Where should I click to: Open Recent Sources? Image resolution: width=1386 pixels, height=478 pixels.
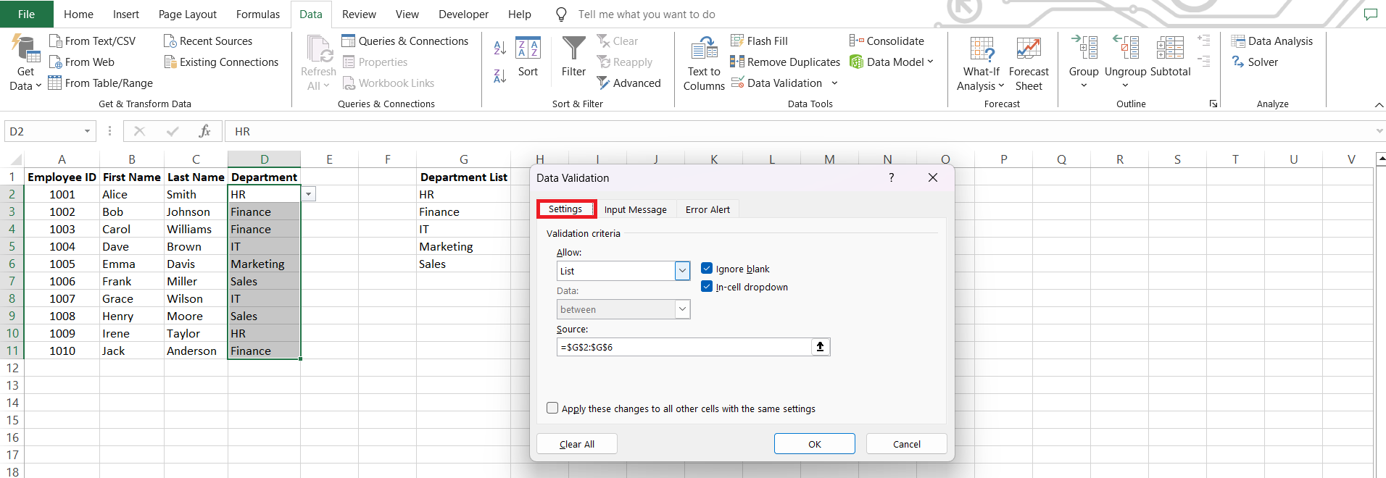pyautogui.click(x=208, y=41)
